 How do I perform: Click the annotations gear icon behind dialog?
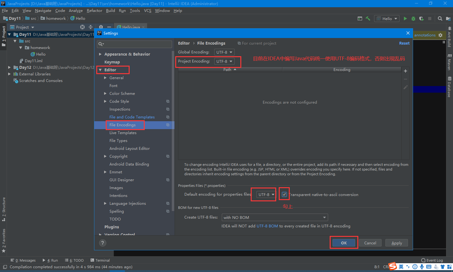point(440,35)
